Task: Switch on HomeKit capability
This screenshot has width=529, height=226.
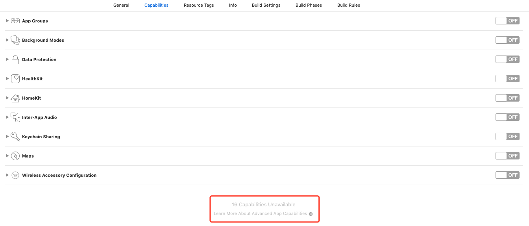Action: 507,98
